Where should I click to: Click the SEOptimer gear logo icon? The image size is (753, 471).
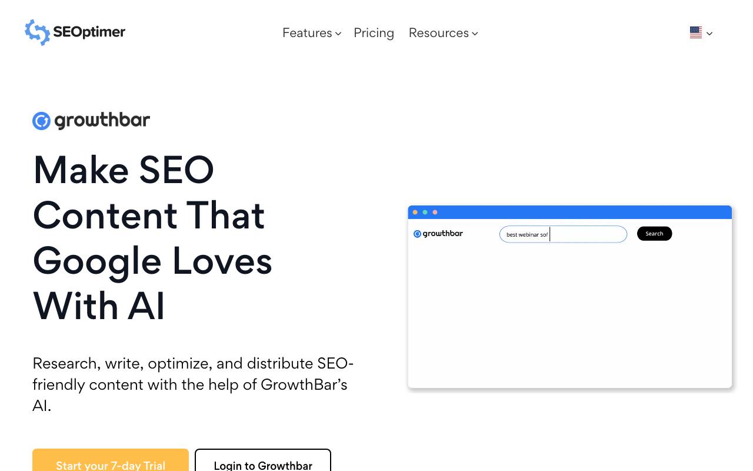point(37,32)
